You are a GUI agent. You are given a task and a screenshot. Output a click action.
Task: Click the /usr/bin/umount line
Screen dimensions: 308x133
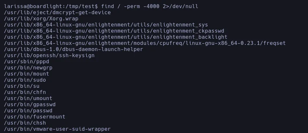28,98
